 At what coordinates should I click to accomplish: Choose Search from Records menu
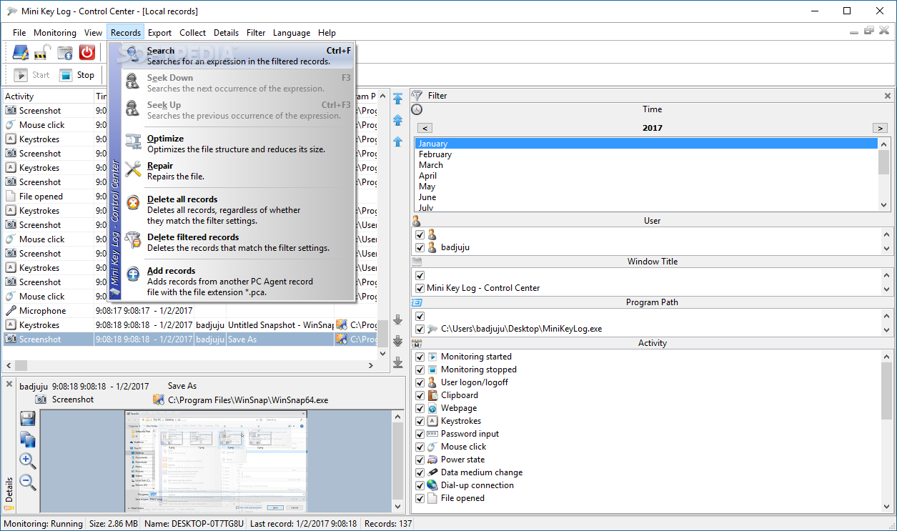[239, 56]
